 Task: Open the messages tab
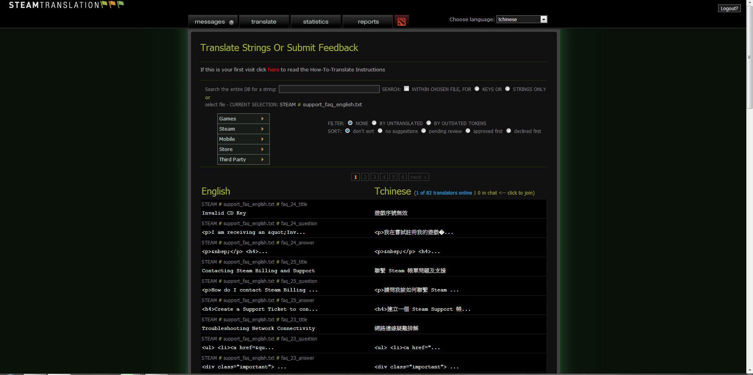pyautogui.click(x=213, y=22)
